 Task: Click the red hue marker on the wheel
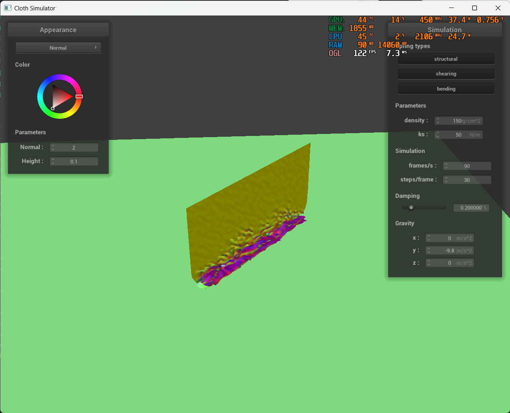[x=79, y=96]
